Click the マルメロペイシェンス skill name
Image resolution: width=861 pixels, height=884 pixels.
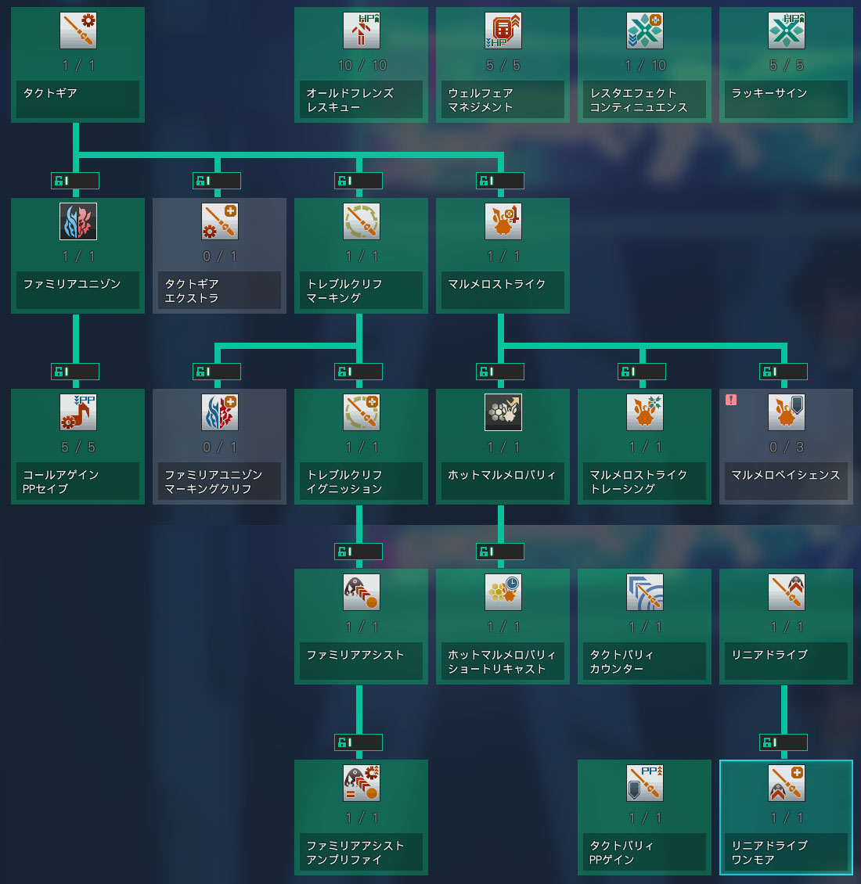click(786, 475)
